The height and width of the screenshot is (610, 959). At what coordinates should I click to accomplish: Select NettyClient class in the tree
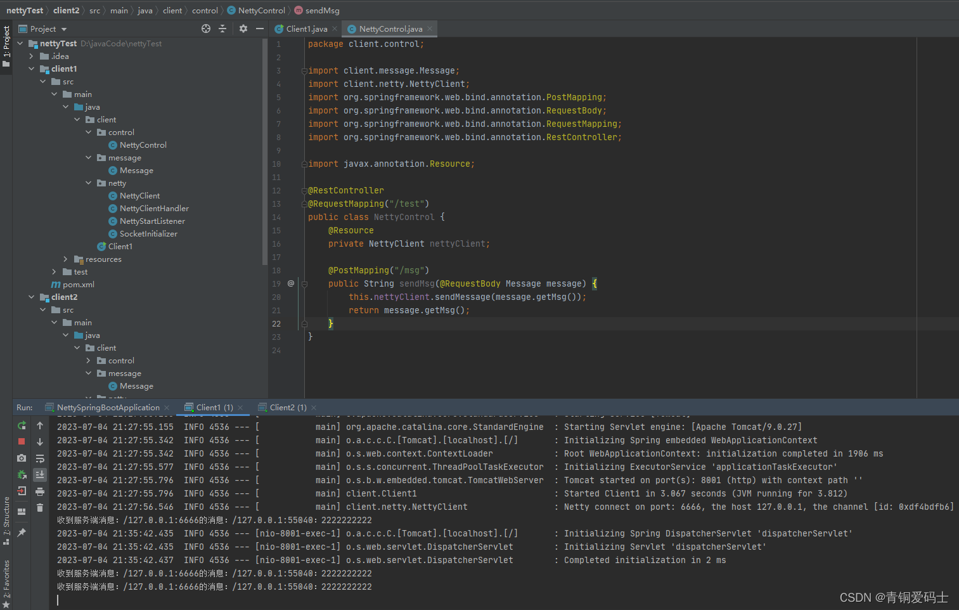click(x=134, y=196)
